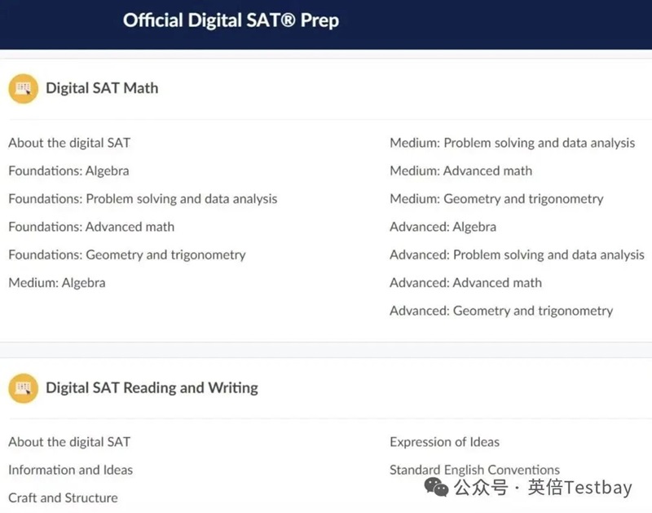652x513 pixels.
Task: Click the Official Digital SAT Prep title
Action: click(x=231, y=20)
